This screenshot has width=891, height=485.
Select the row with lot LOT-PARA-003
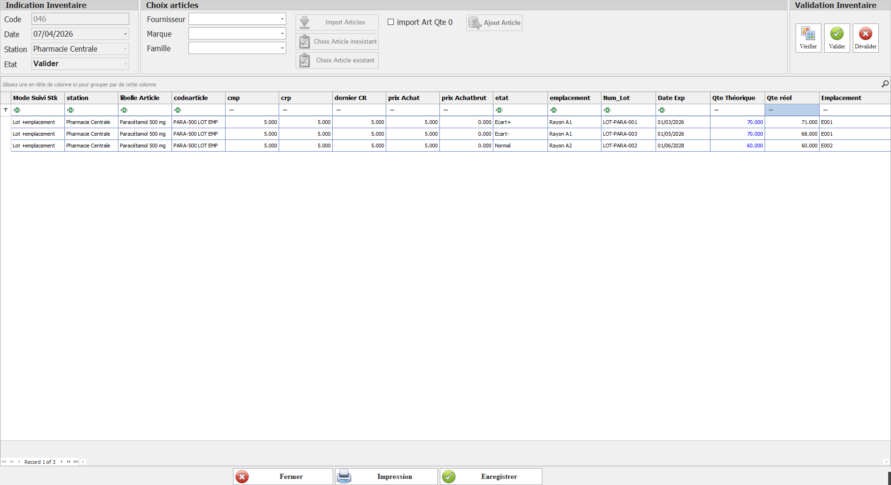click(x=620, y=134)
